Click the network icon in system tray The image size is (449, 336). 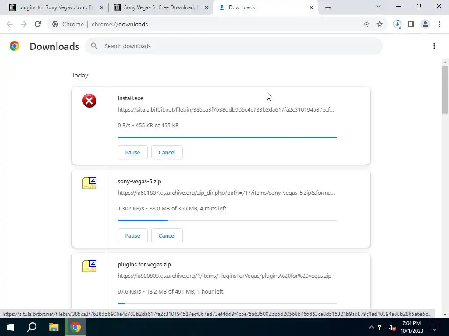(x=382, y=327)
